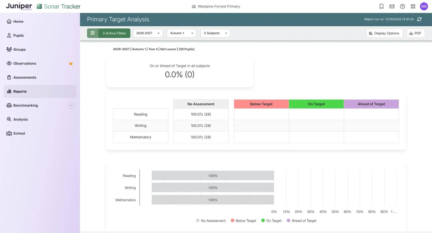This screenshot has height=233, width=432.
Task: Click the On or Ahead of Target summary card
Action: point(180,71)
